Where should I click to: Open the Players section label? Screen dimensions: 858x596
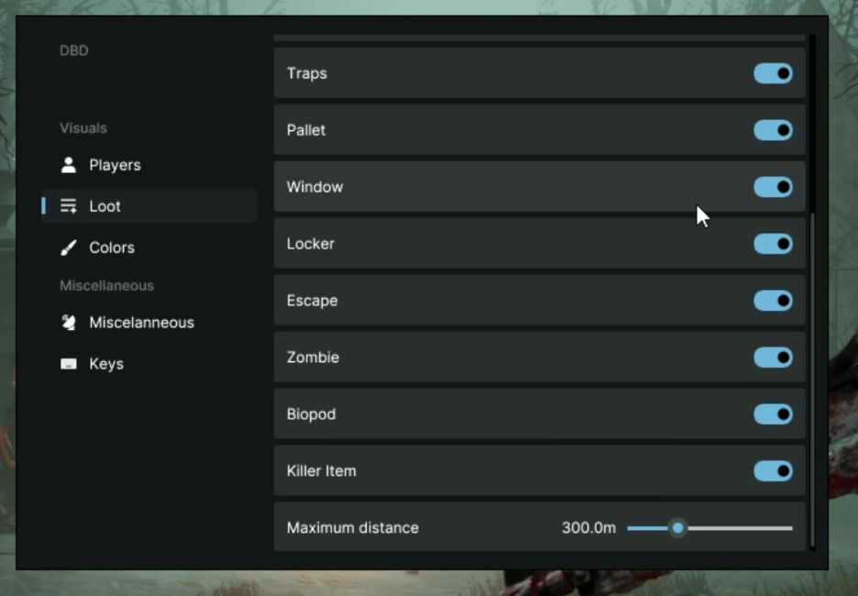(x=115, y=165)
